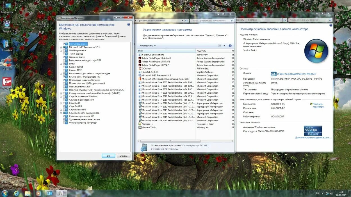The image size is (351, 197).
Task: Open Дополнительные сведения в сети link
Action: tap(313, 138)
